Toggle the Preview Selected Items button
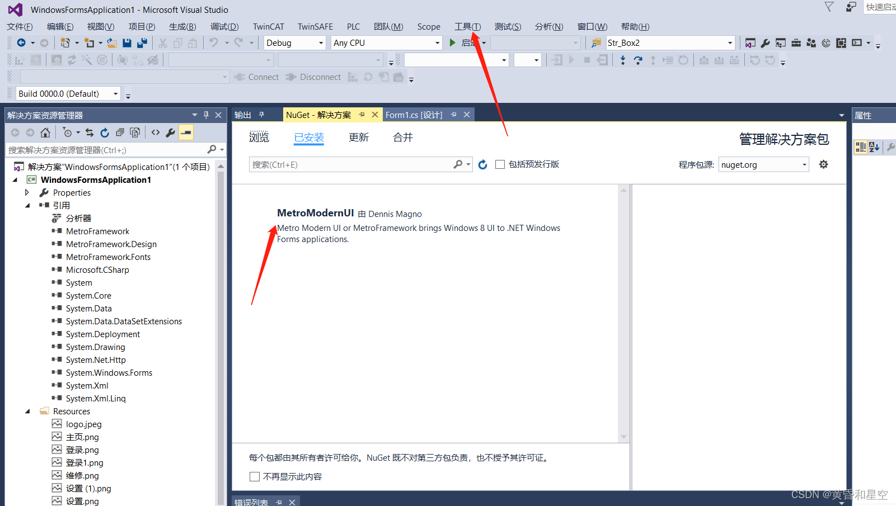This screenshot has height=506, width=896. click(x=186, y=133)
